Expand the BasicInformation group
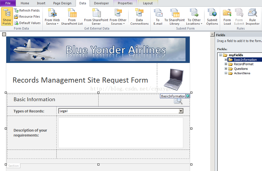 (x=226, y=59)
